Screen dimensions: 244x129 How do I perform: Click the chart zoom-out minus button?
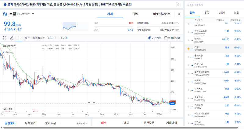(89, 103)
